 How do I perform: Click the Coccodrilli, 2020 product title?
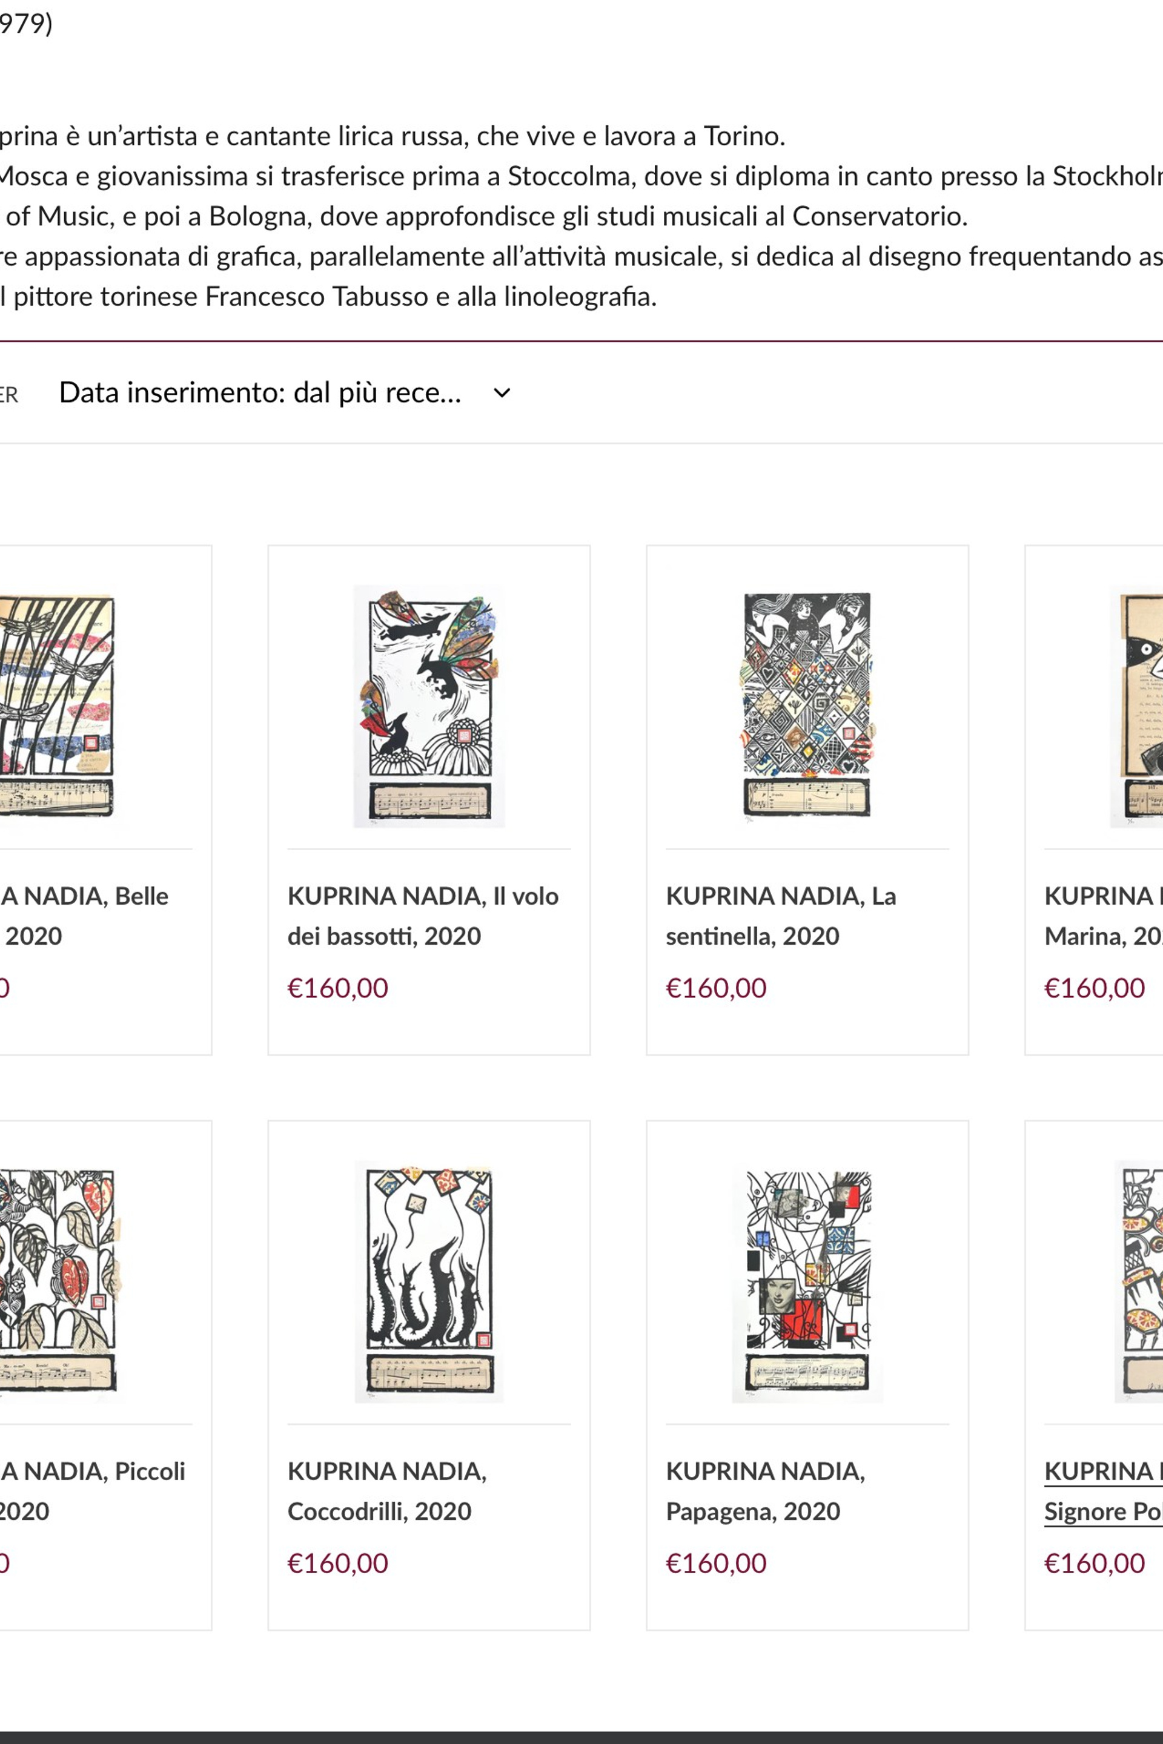(x=386, y=1491)
